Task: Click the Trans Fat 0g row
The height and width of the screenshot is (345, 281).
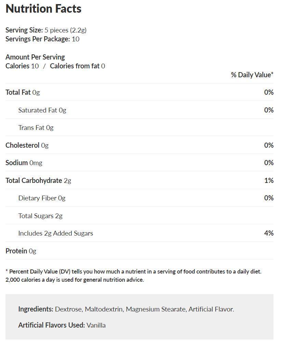Action: 36,128
